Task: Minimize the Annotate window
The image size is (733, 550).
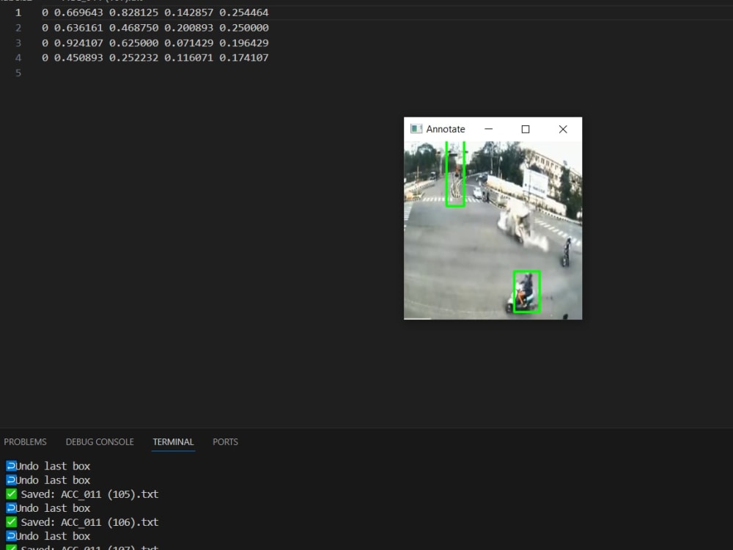Action: click(488, 129)
